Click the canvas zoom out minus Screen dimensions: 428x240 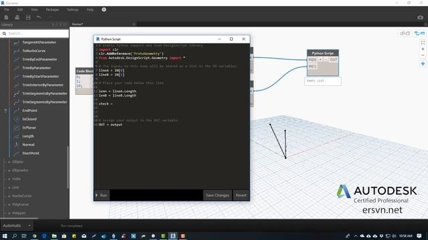[423, 55]
